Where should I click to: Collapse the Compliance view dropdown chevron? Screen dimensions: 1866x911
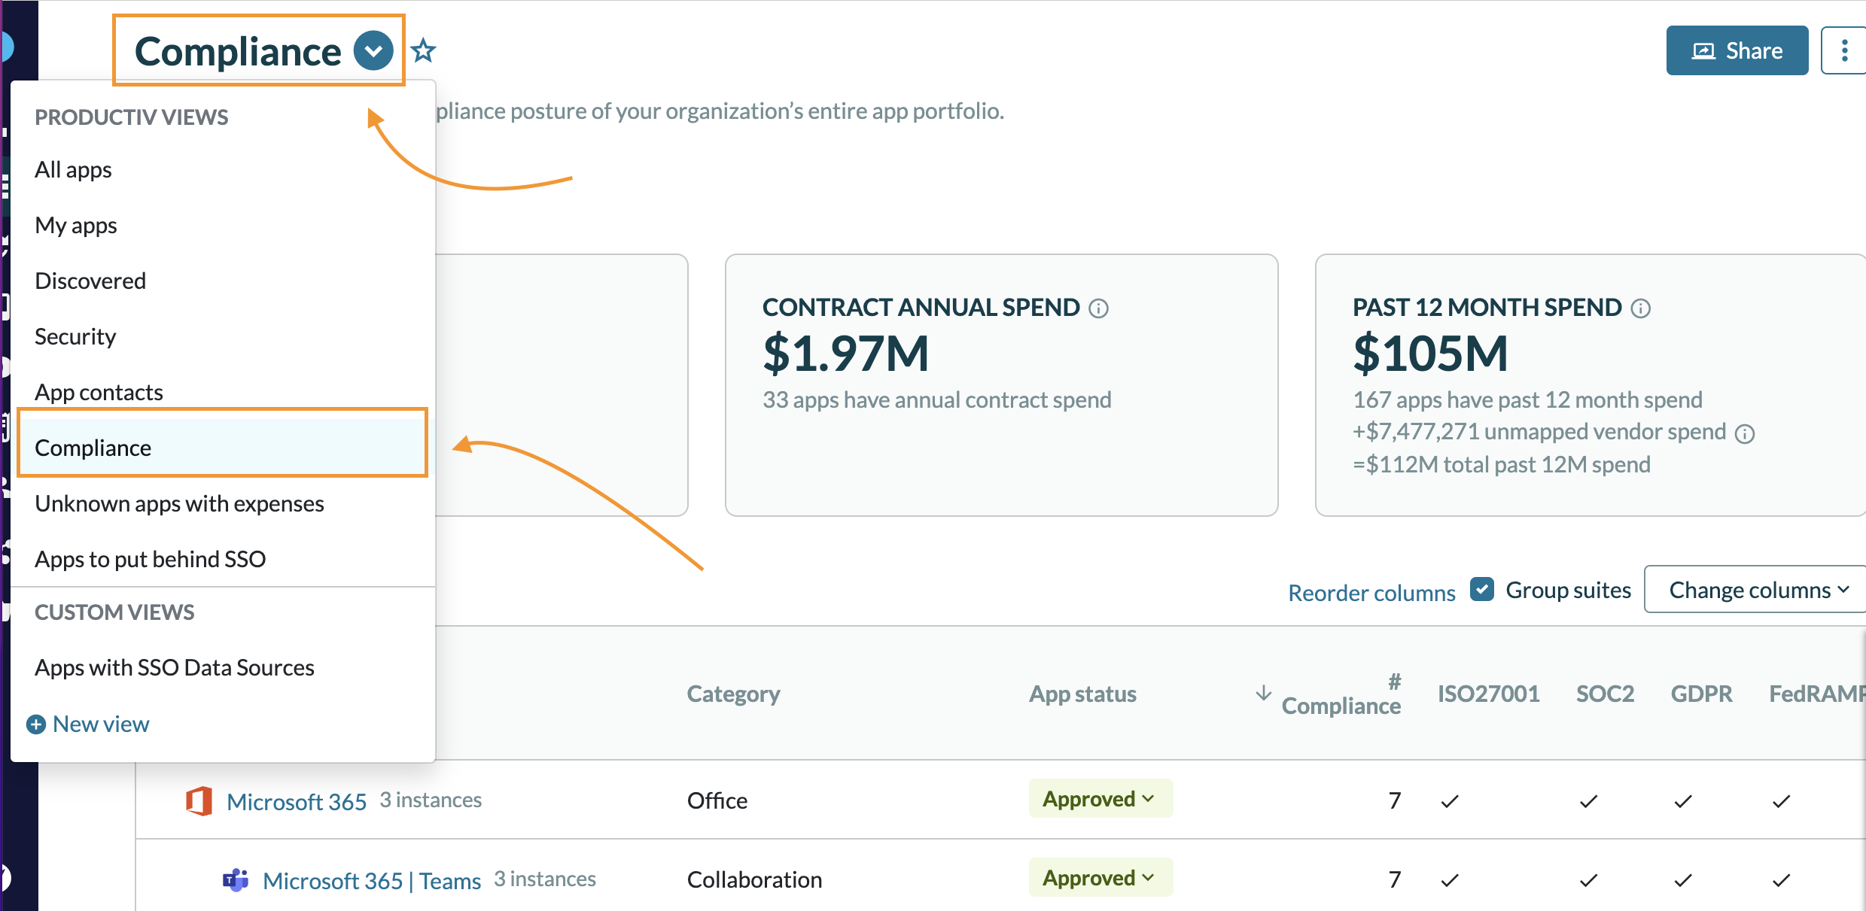click(x=373, y=51)
